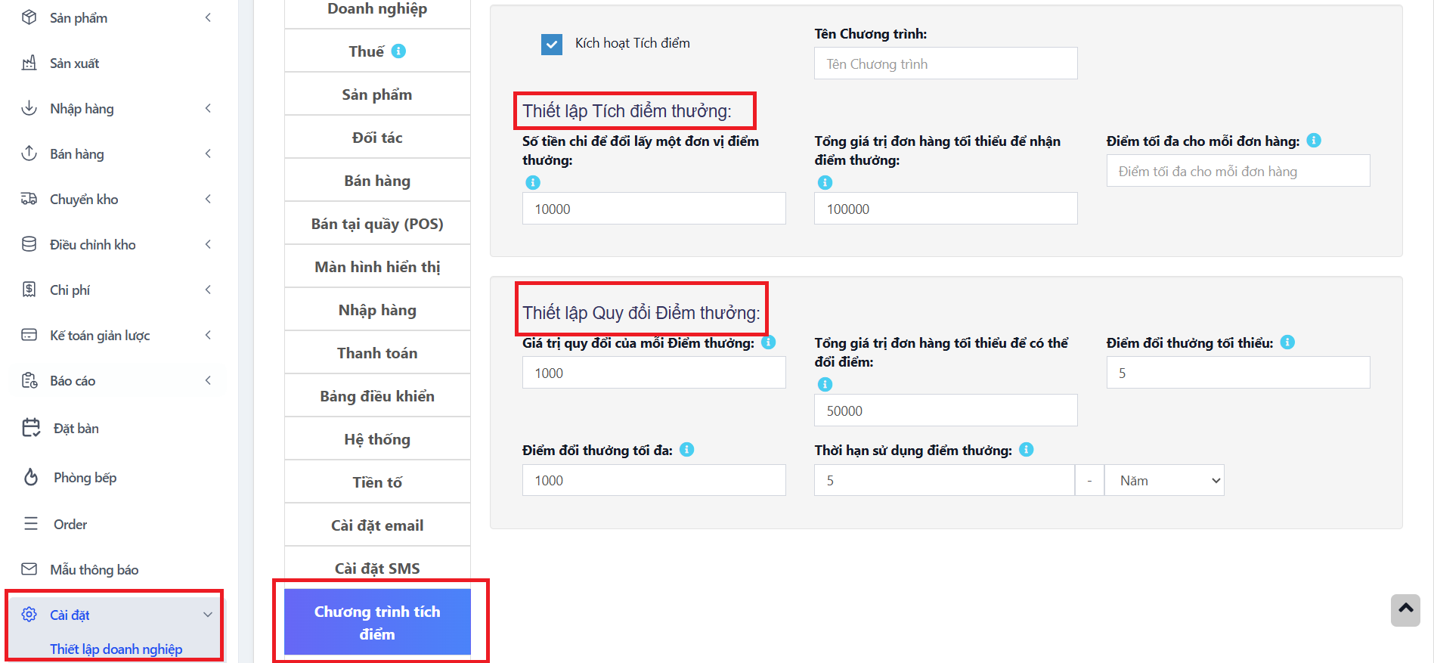This screenshot has width=1434, height=663.
Task: Expand the Nhập hàng sidebar menu chevron
Action: [x=208, y=108]
